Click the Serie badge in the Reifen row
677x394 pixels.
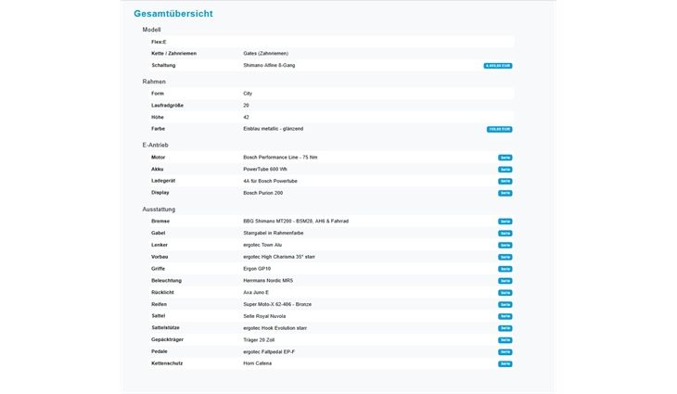point(505,304)
